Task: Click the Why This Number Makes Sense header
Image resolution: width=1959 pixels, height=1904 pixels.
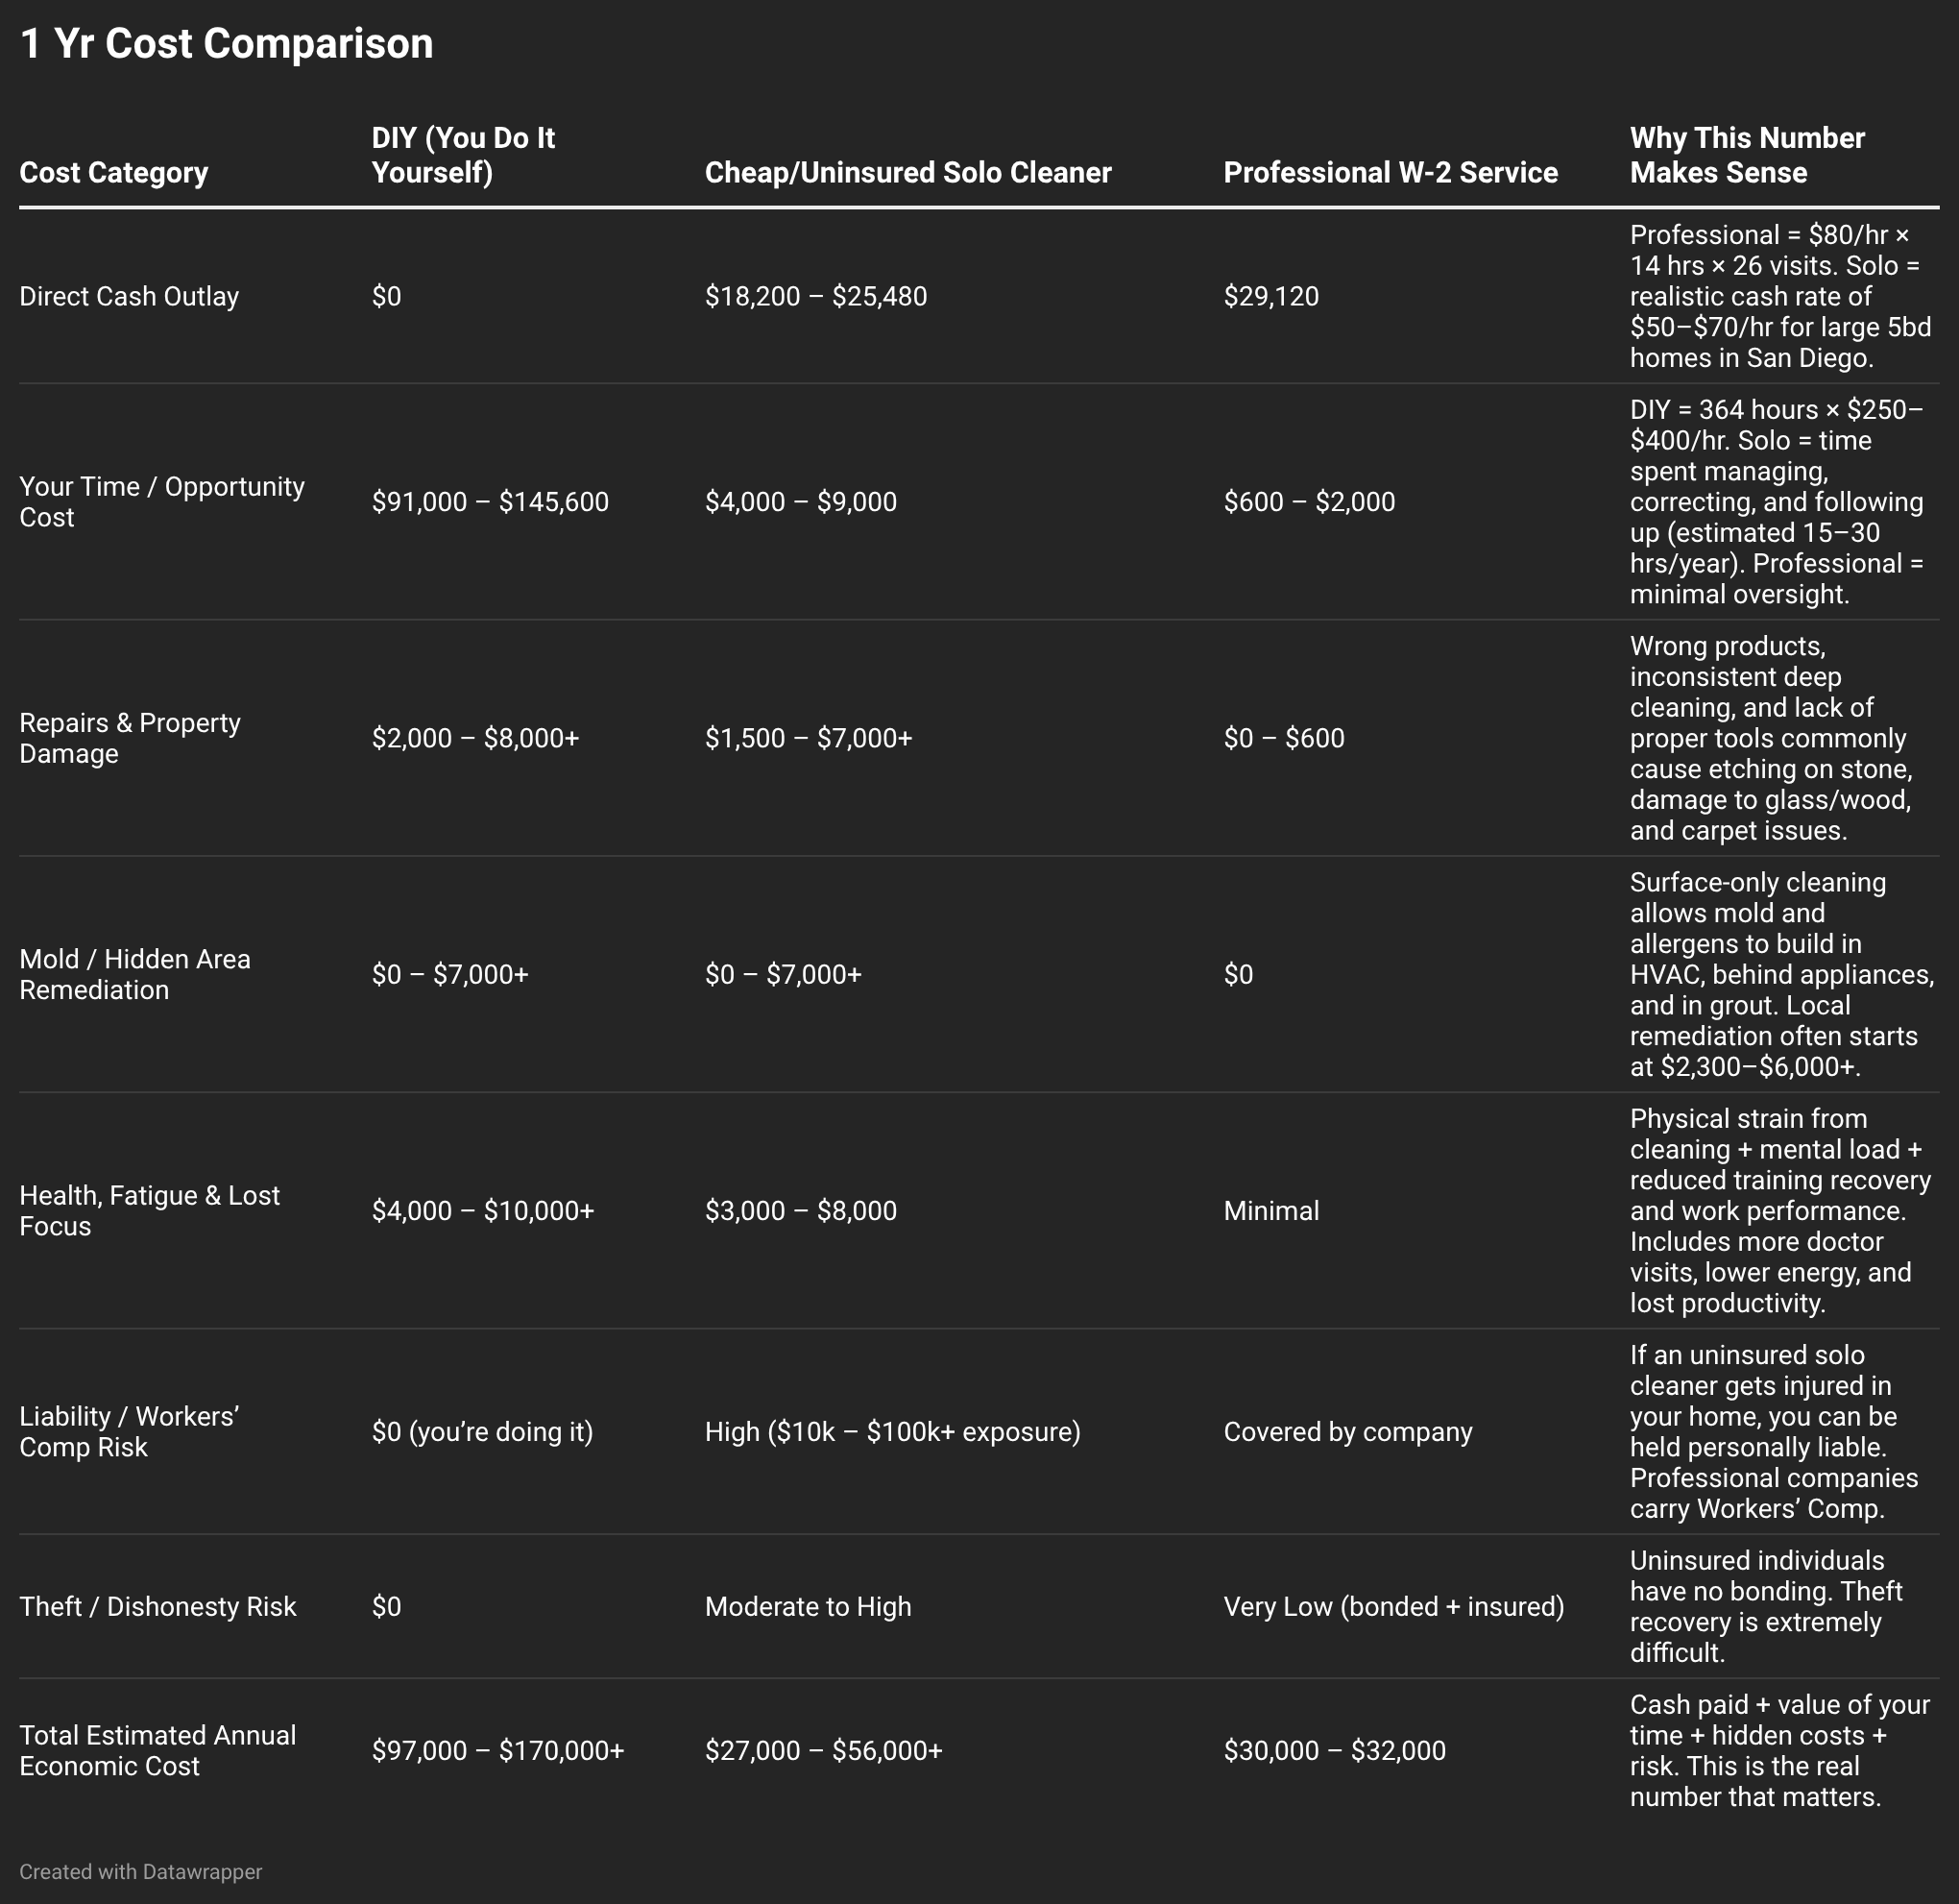Action: 1747,155
